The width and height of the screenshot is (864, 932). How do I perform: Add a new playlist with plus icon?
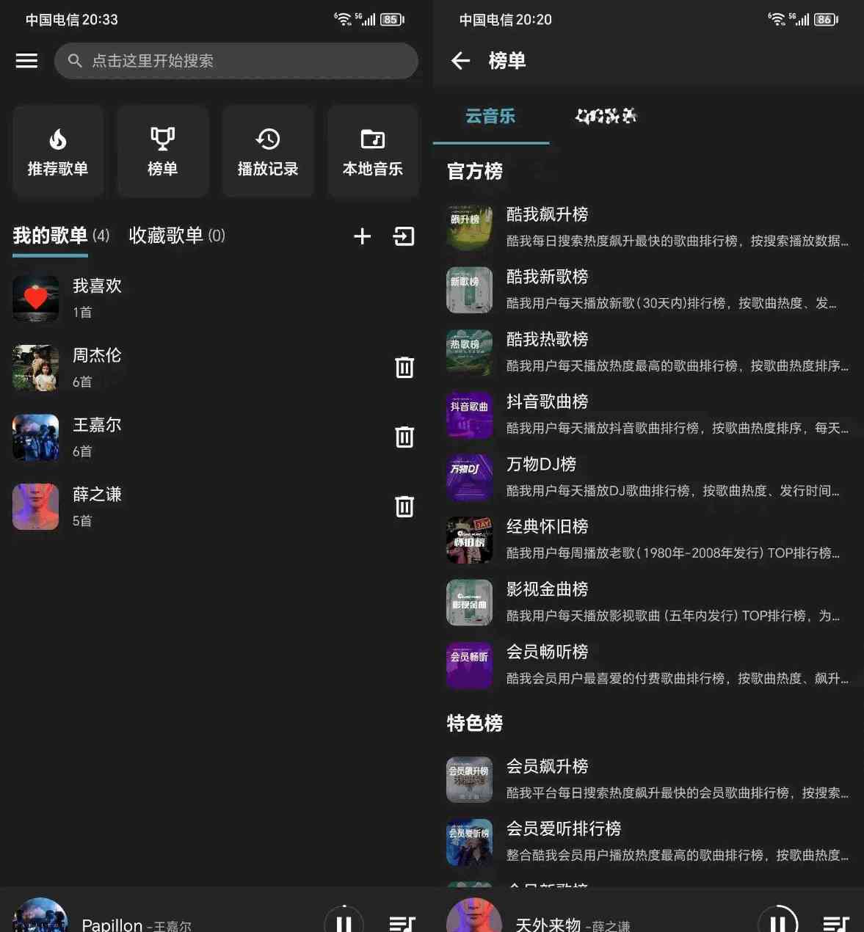362,236
